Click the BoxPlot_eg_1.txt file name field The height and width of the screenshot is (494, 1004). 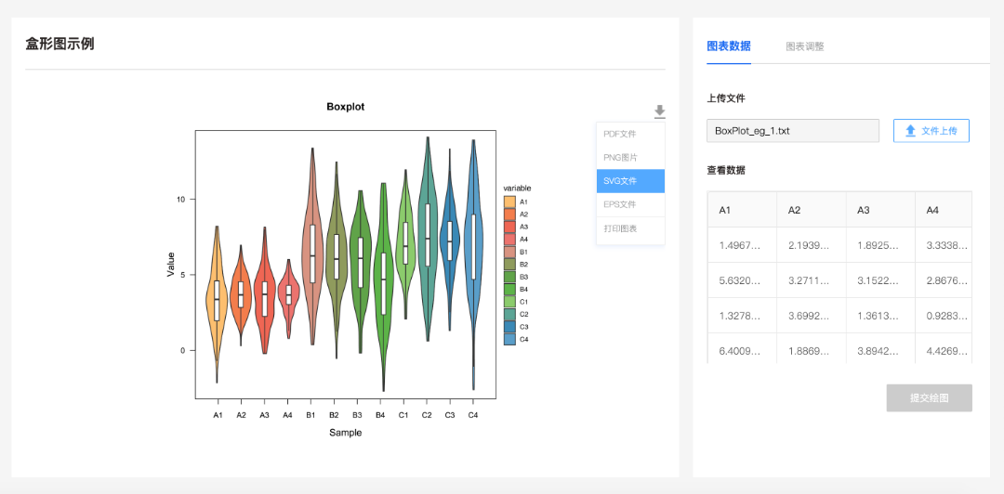[792, 131]
